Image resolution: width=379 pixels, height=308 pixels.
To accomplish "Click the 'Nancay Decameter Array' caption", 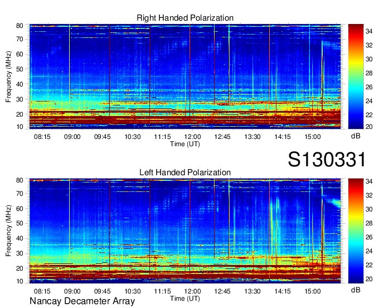I will click(x=82, y=301).
